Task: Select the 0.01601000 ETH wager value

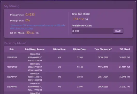Action: coord(35,70)
